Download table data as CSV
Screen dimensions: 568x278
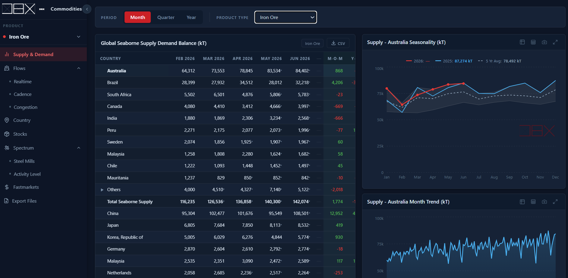338,43
